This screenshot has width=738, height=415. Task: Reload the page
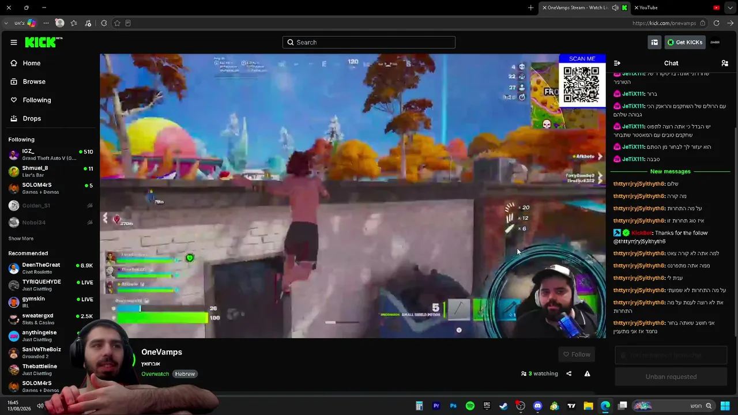[x=716, y=23]
